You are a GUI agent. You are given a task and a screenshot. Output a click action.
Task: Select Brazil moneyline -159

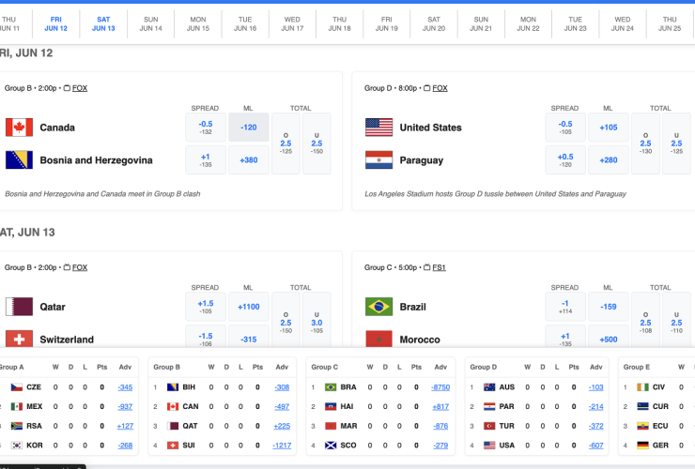(609, 307)
